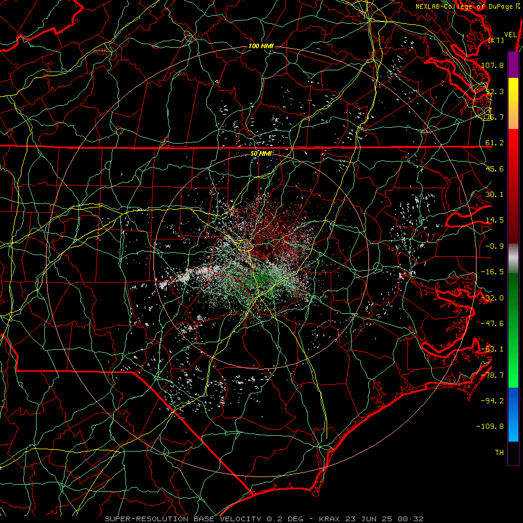Click the [KT] units label
This screenshot has width=523, height=523.
[x=496, y=40]
